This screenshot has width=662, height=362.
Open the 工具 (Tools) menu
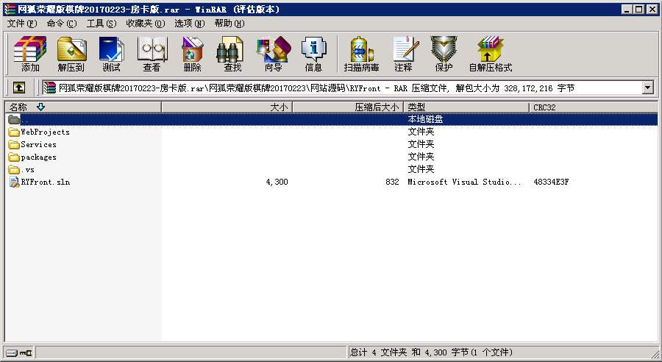(101, 24)
